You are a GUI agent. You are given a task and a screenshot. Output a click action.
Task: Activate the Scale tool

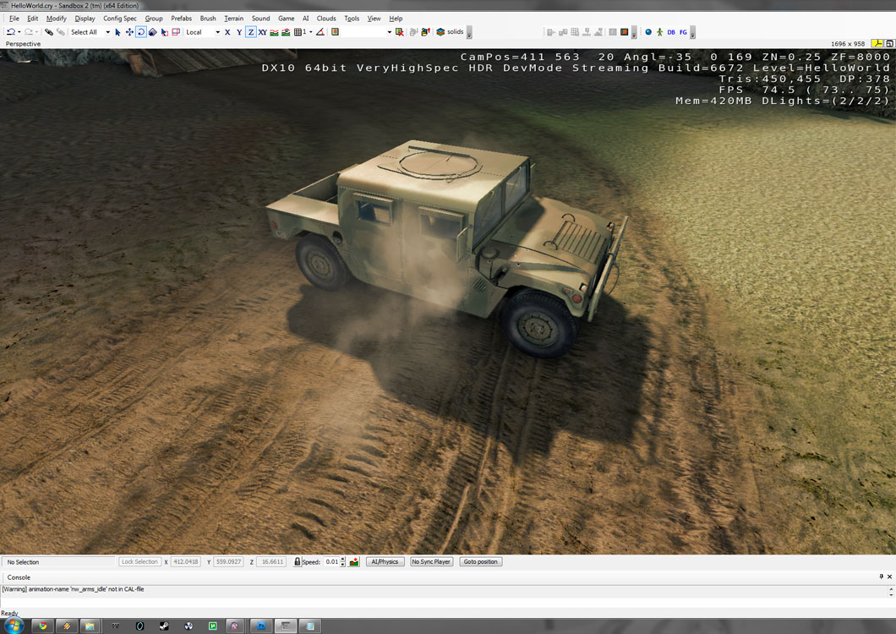point(152,32)
